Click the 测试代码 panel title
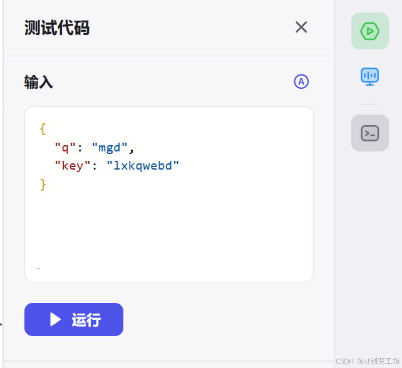 pyautogui.click(x=57, y=28)
